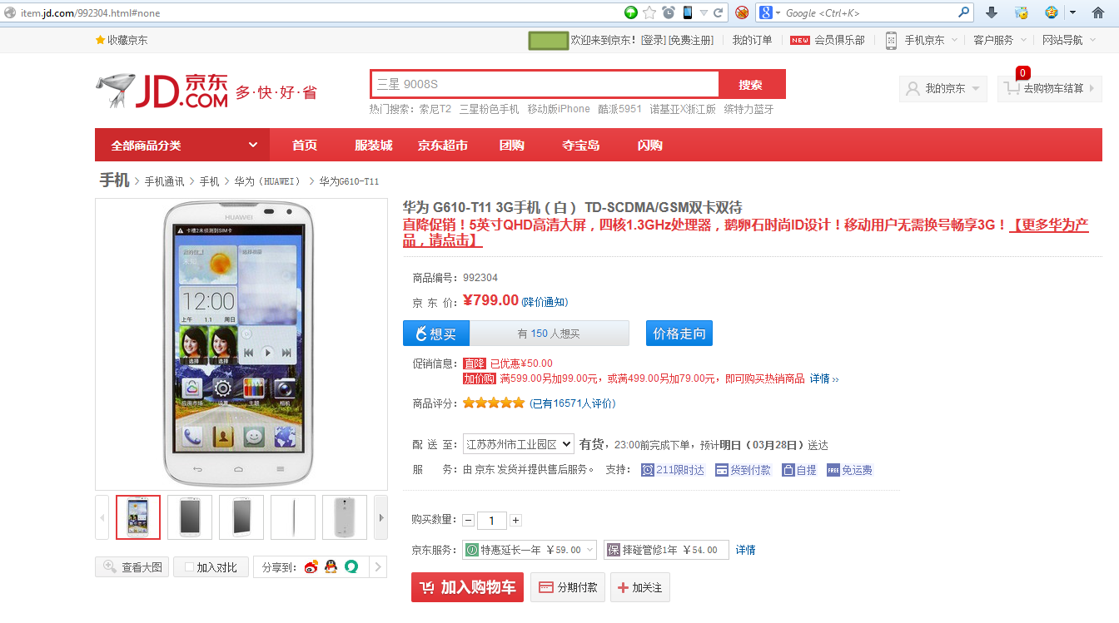
Task: Open 摔碰管修1年 service dropdown
Action: [x=666, y=550]
